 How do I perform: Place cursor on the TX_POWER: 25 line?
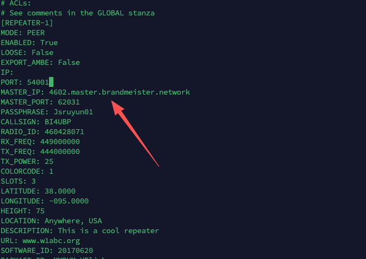click(27, 161)
